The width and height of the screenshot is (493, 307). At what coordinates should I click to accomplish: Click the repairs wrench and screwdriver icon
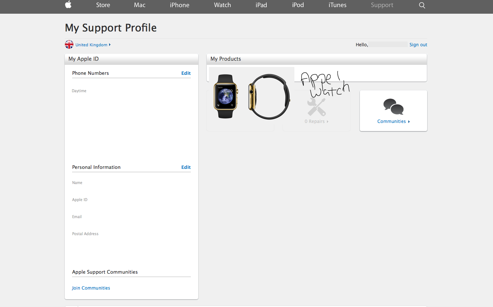(317, 107)
